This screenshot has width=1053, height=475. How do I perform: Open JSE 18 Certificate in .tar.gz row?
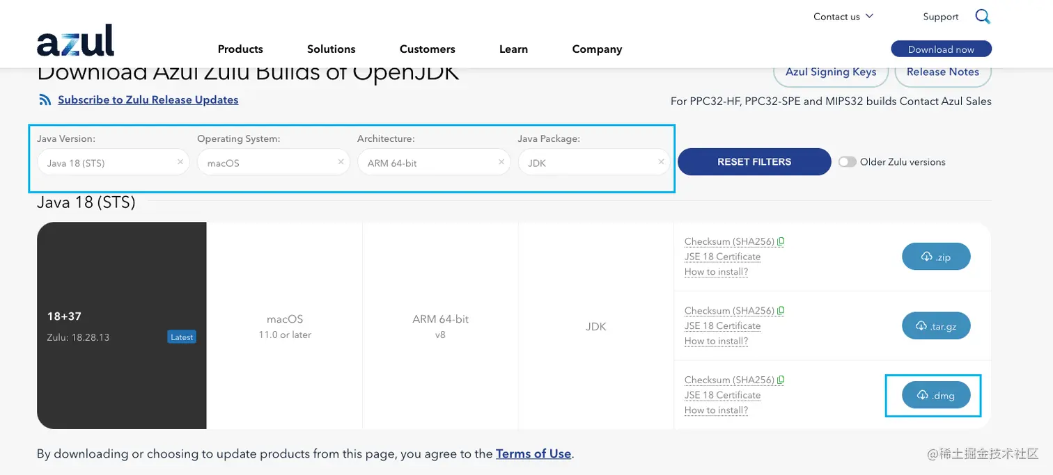tap(722, 325)
